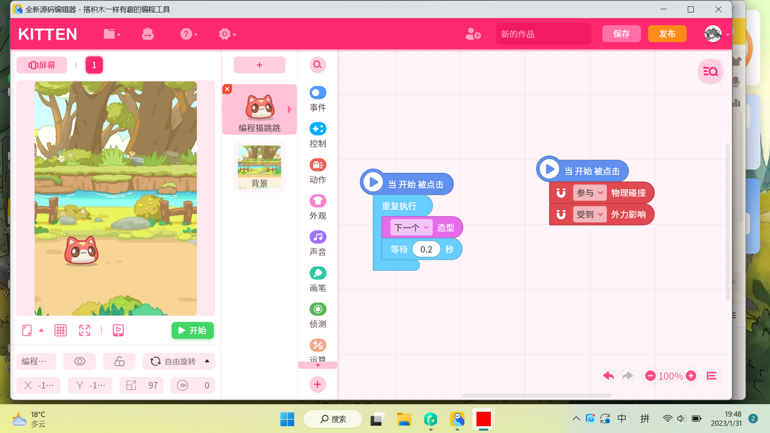Click the rotation angle field 0
This screenshot has height=433, width=770.
coord(193,385)
